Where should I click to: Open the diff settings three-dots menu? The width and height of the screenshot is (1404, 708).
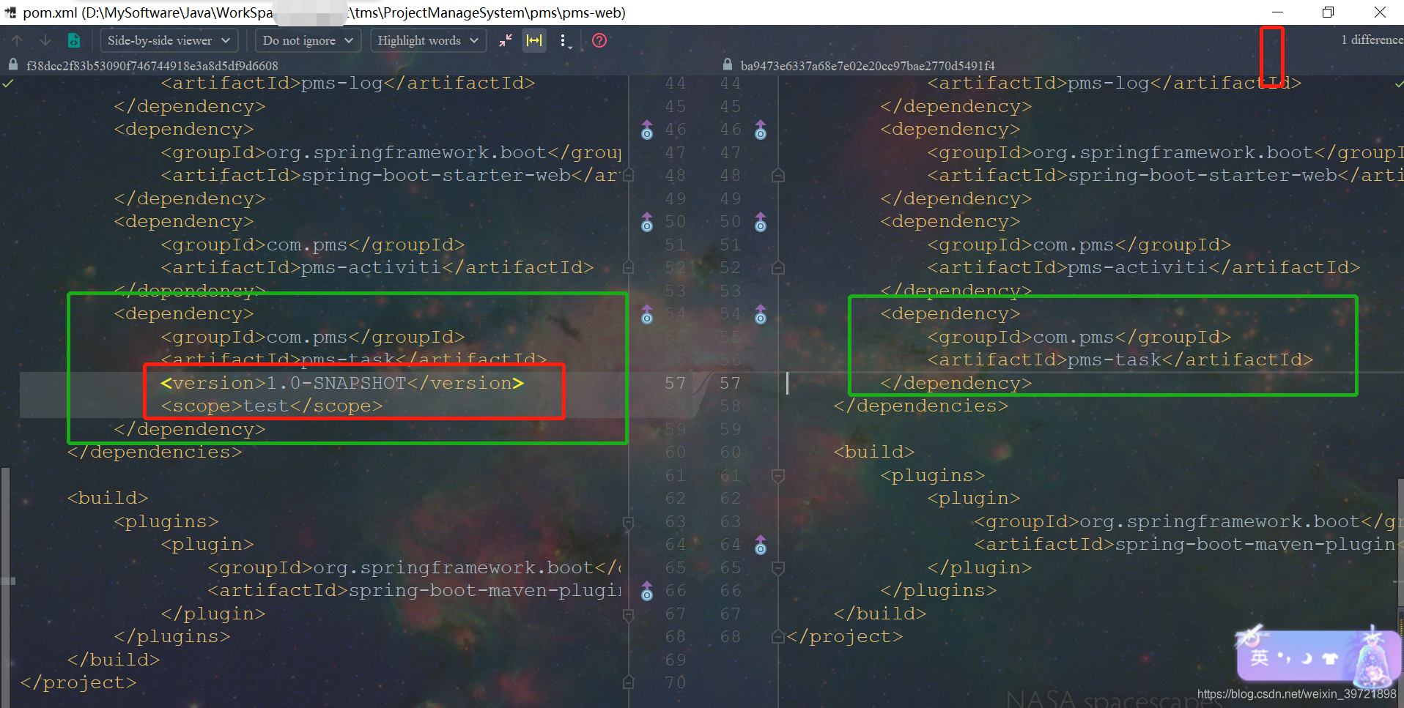[564, 41]
